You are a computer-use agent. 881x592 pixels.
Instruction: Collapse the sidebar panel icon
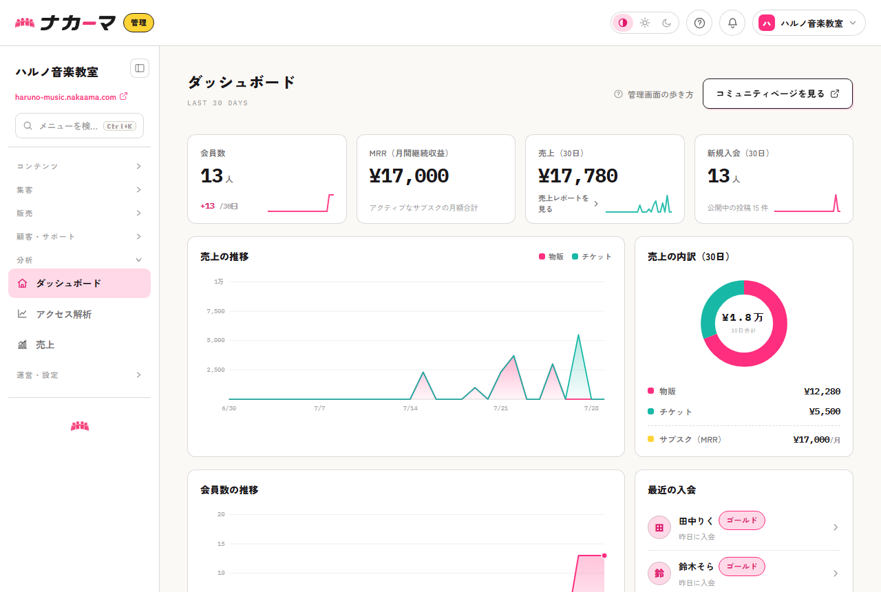pos(140,68)
